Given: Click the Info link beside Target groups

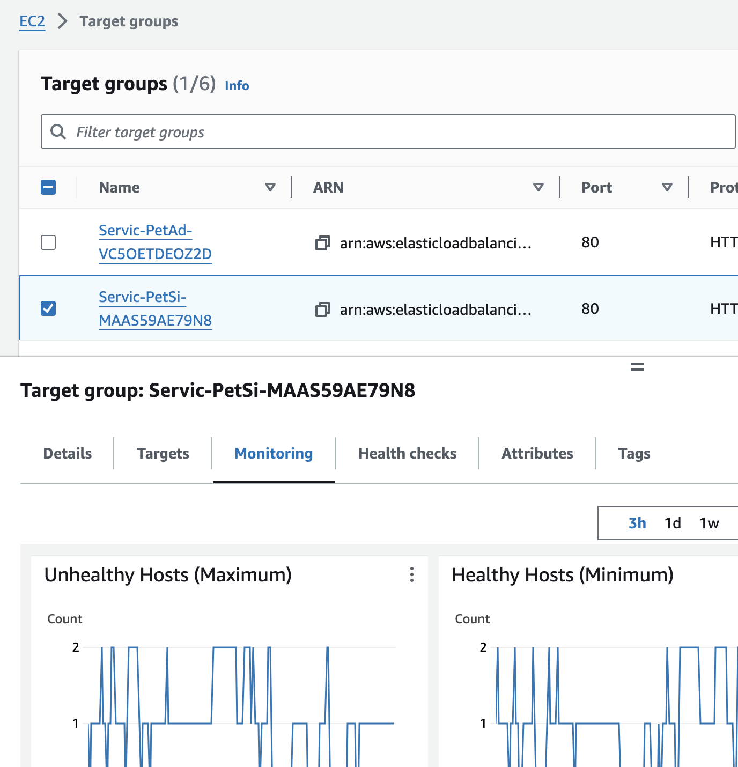Looking at the screenshot, I should 237,86.
